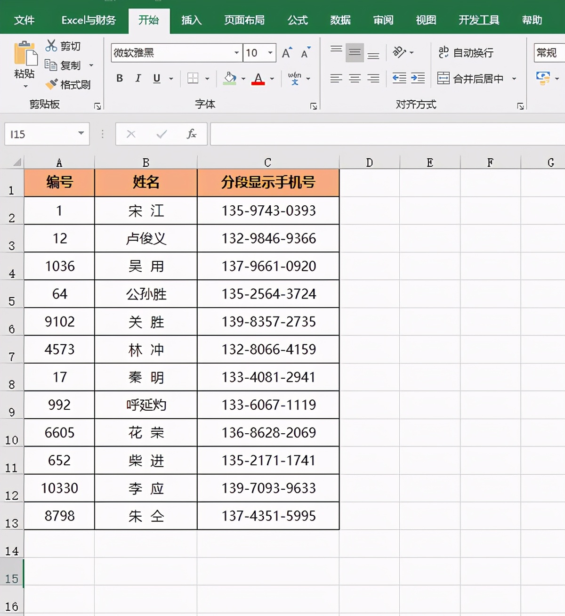Toggle bold formatting with the B icon
This screenshot has width=565, height=616.
(119, 79)
